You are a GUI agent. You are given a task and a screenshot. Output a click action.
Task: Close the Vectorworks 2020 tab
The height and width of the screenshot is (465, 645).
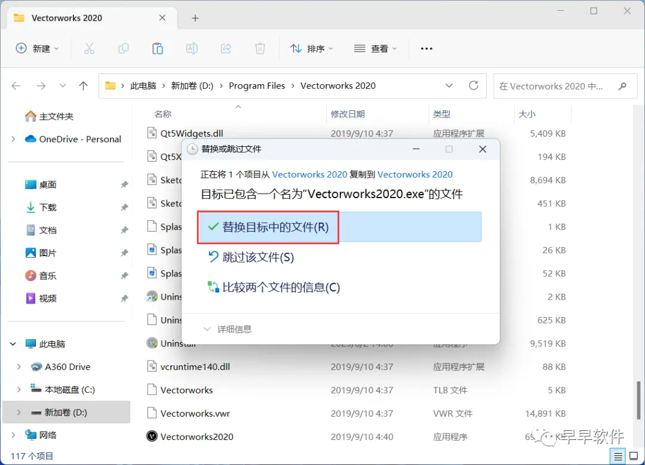(162, 18)
